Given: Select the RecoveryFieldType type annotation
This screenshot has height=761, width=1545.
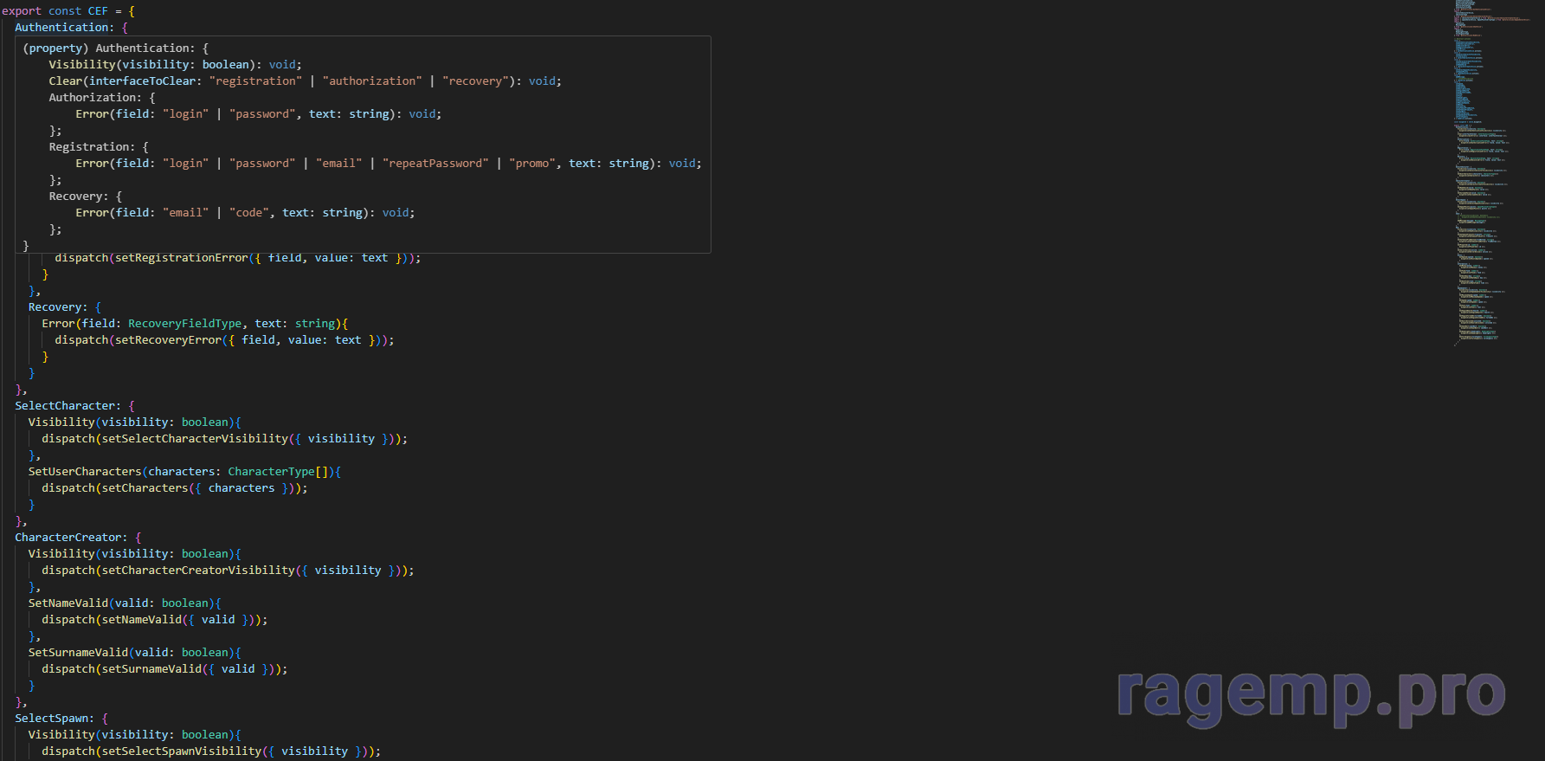Looking at the screenshot, I should click(184, 324).
